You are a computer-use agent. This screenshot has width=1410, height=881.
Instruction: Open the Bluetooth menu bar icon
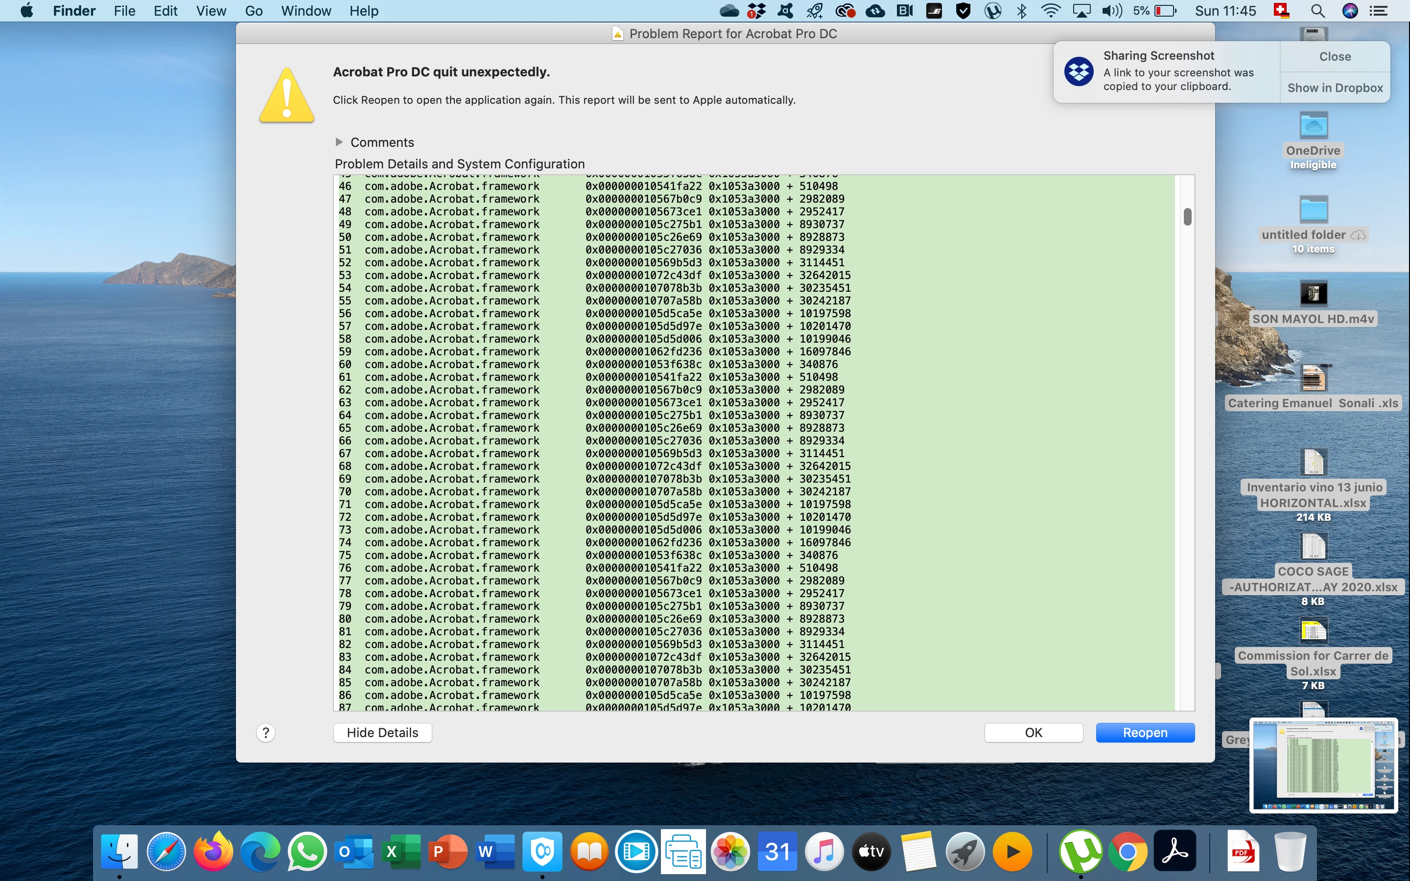point(1021,10)
